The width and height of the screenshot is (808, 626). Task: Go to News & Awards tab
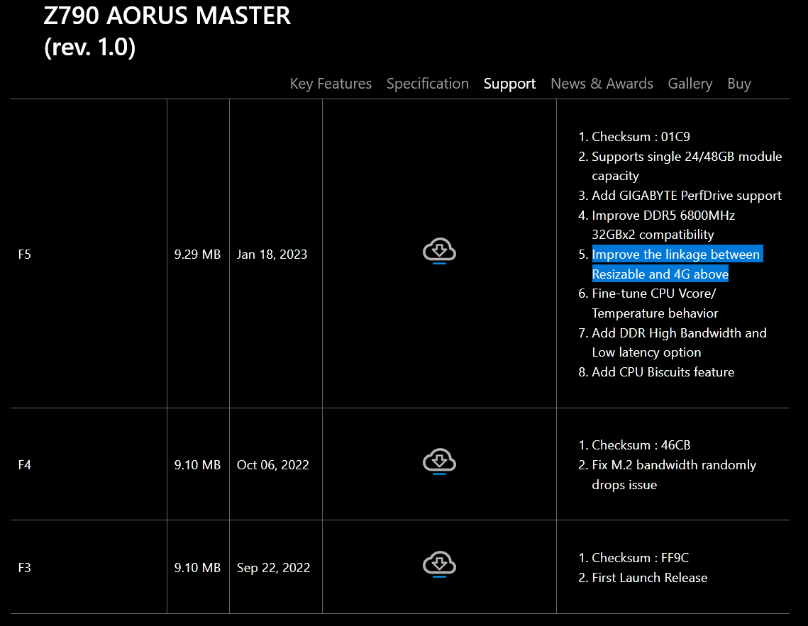602,84
